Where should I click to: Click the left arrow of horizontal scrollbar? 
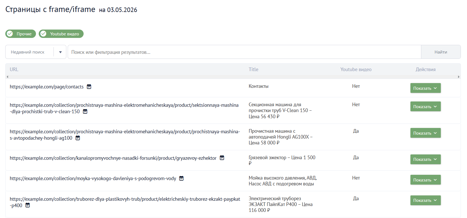click(x=8, y=77)
